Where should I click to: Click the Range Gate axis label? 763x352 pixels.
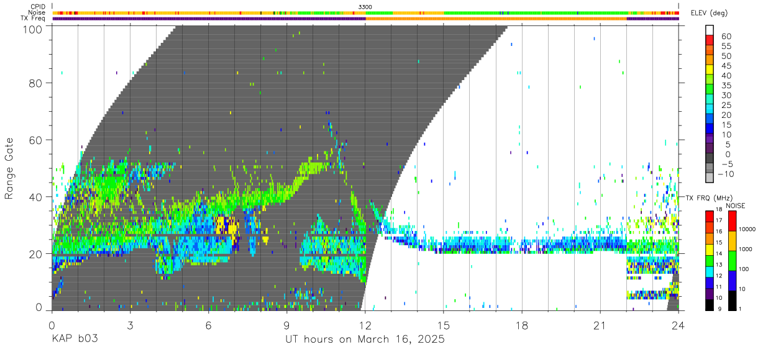tap(9, 168)
